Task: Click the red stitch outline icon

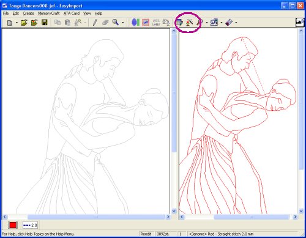Action: click(x=146, y=22)
